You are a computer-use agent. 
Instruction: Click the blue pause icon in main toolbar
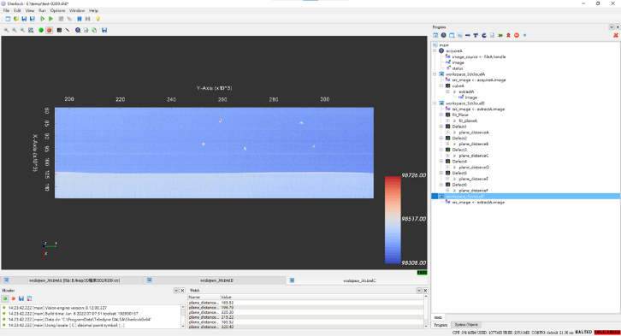80,19
